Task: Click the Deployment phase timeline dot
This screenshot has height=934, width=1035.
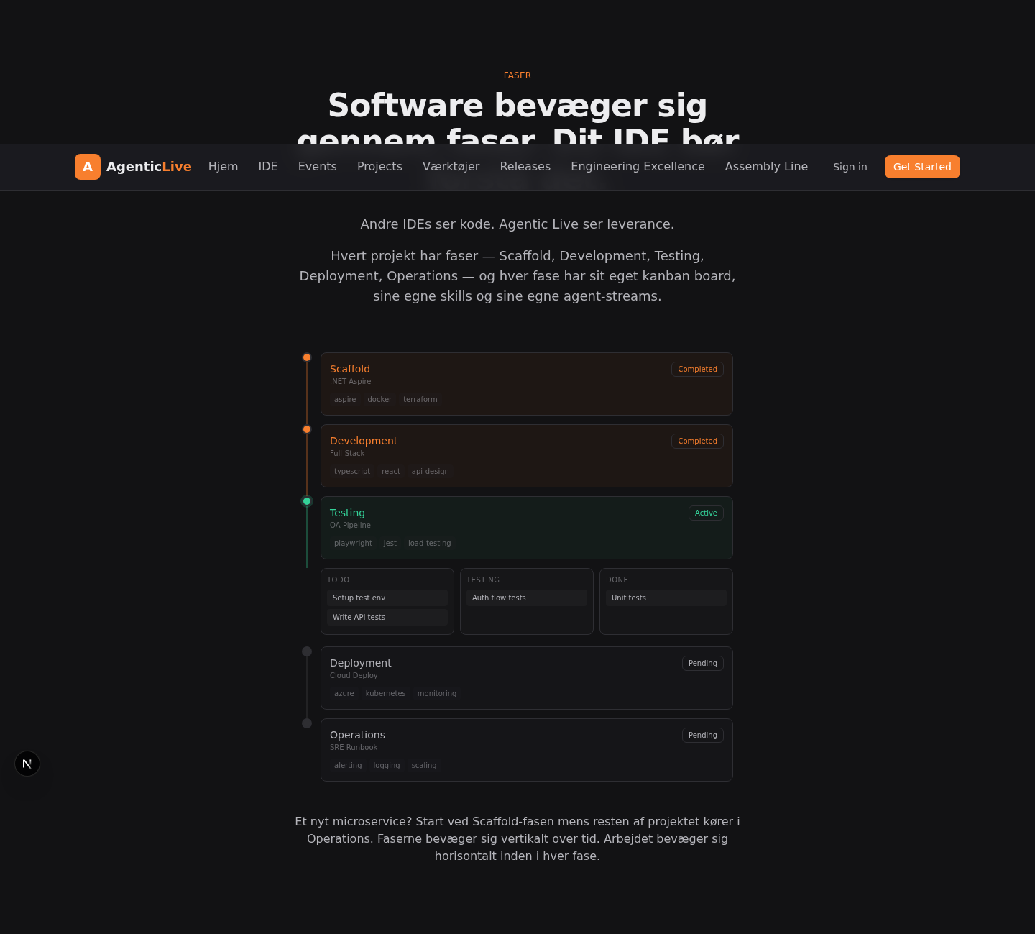Action: tap(307, 651)
